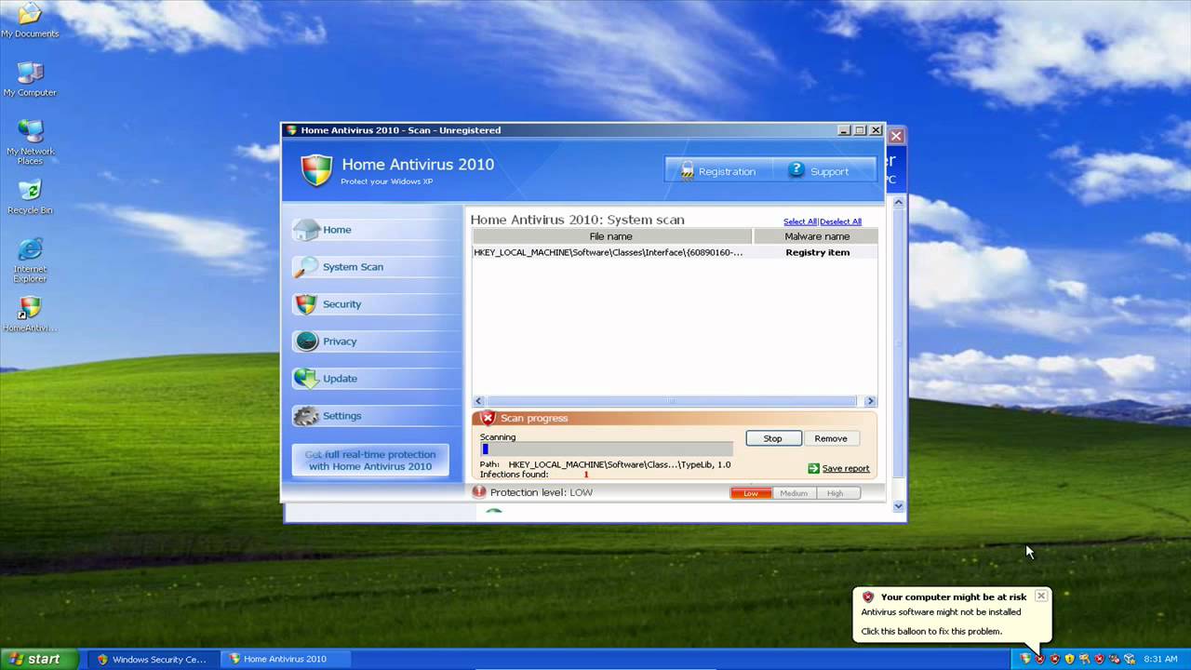
Task: Select the HKEY_LOCAL_MACHINE registry result row
Action: [675, 252]
